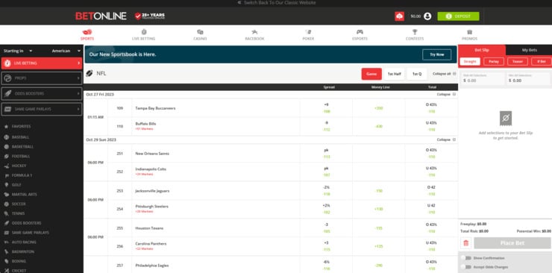Choose If Bet bet type
This screenshot has width=552, height=273.
[542, 62]
